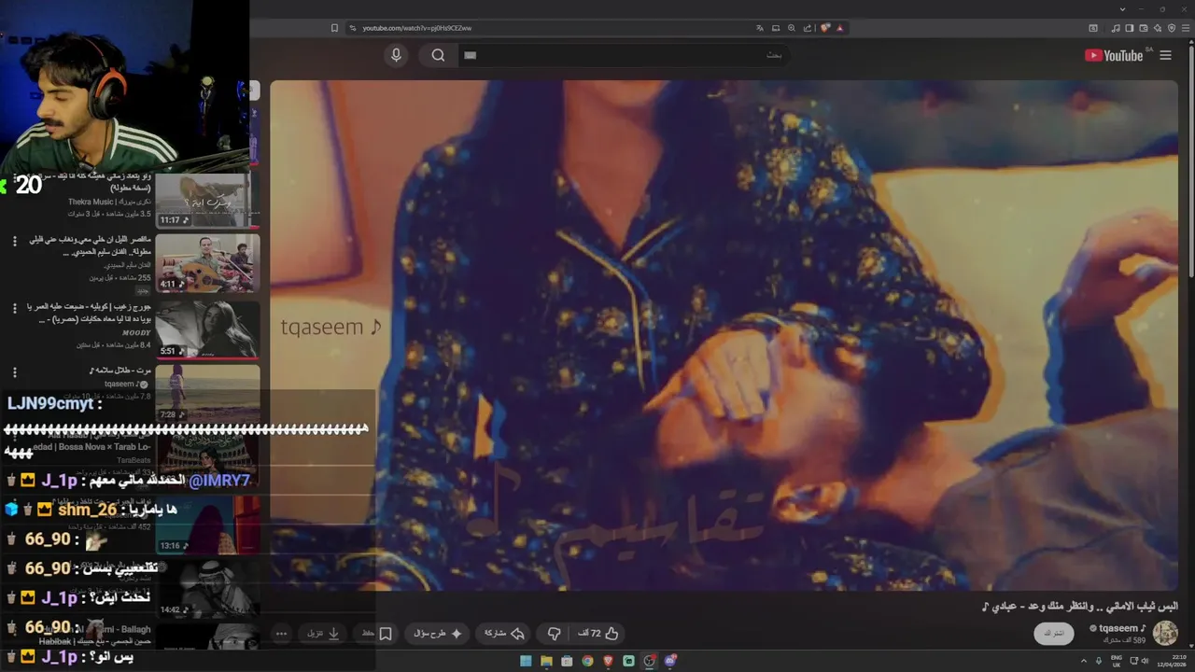The image size is (1195, 672).
Task: Click the browser address bar URL
Action: [x=416, y=28]
